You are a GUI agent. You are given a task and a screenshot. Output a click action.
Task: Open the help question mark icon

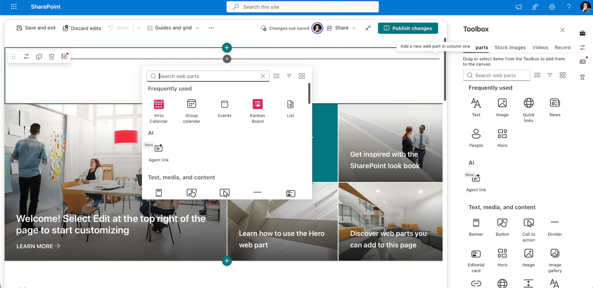[569, 7]
